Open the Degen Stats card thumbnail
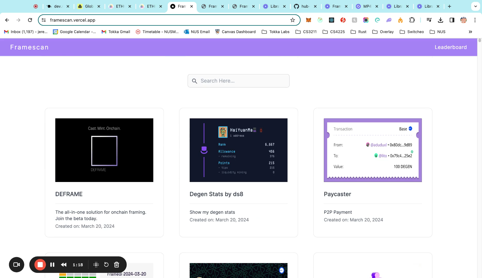Viewport: 482px width, 278px height. (238, 150)
